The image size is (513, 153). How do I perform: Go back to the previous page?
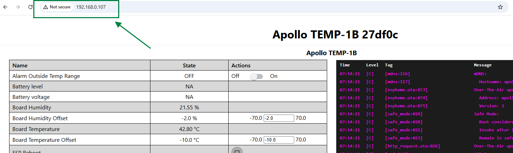[x=5, y=7]
